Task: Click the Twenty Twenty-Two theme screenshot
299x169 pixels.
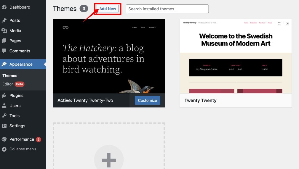Action: coord(109,56)
